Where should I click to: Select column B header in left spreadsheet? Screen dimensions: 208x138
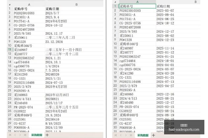[x=77, y=5]
